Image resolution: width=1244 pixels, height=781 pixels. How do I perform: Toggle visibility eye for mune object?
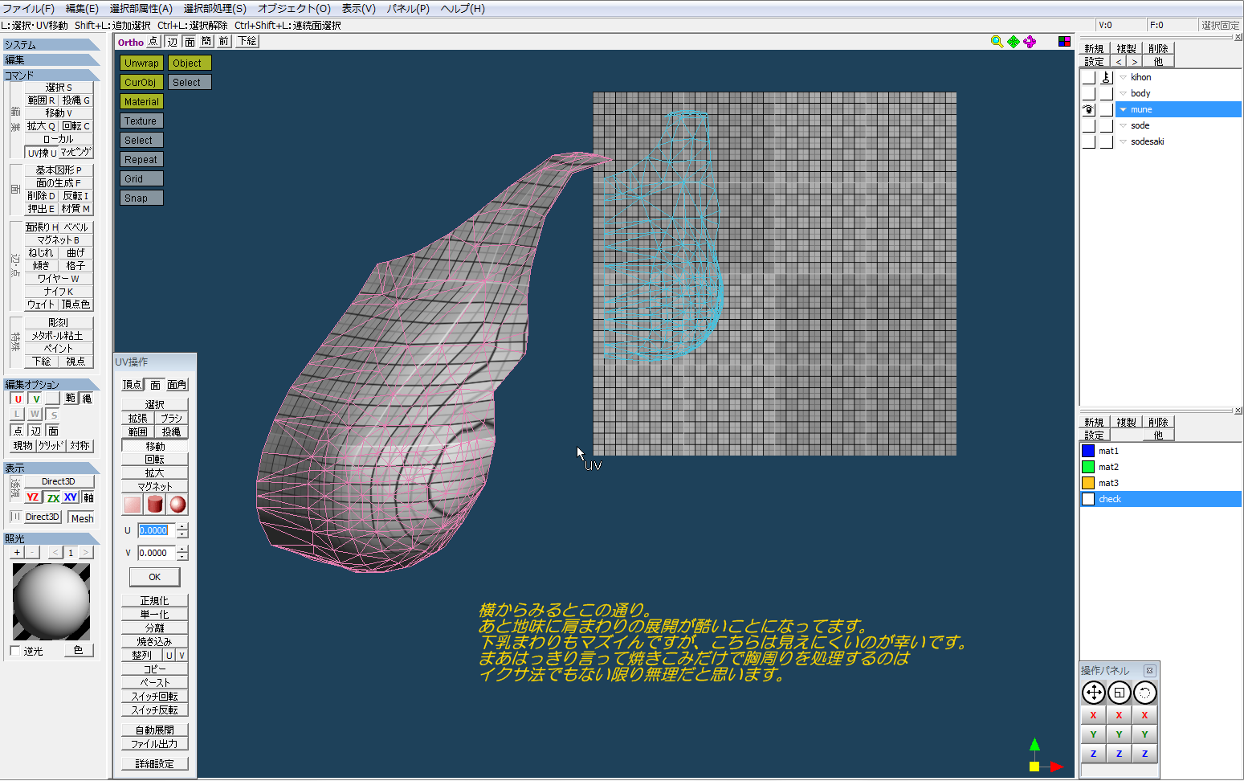pos(1088,110)
